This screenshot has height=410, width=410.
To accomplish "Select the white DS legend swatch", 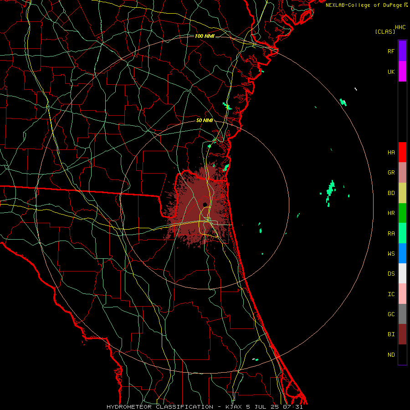I will (x=402, y=273).
